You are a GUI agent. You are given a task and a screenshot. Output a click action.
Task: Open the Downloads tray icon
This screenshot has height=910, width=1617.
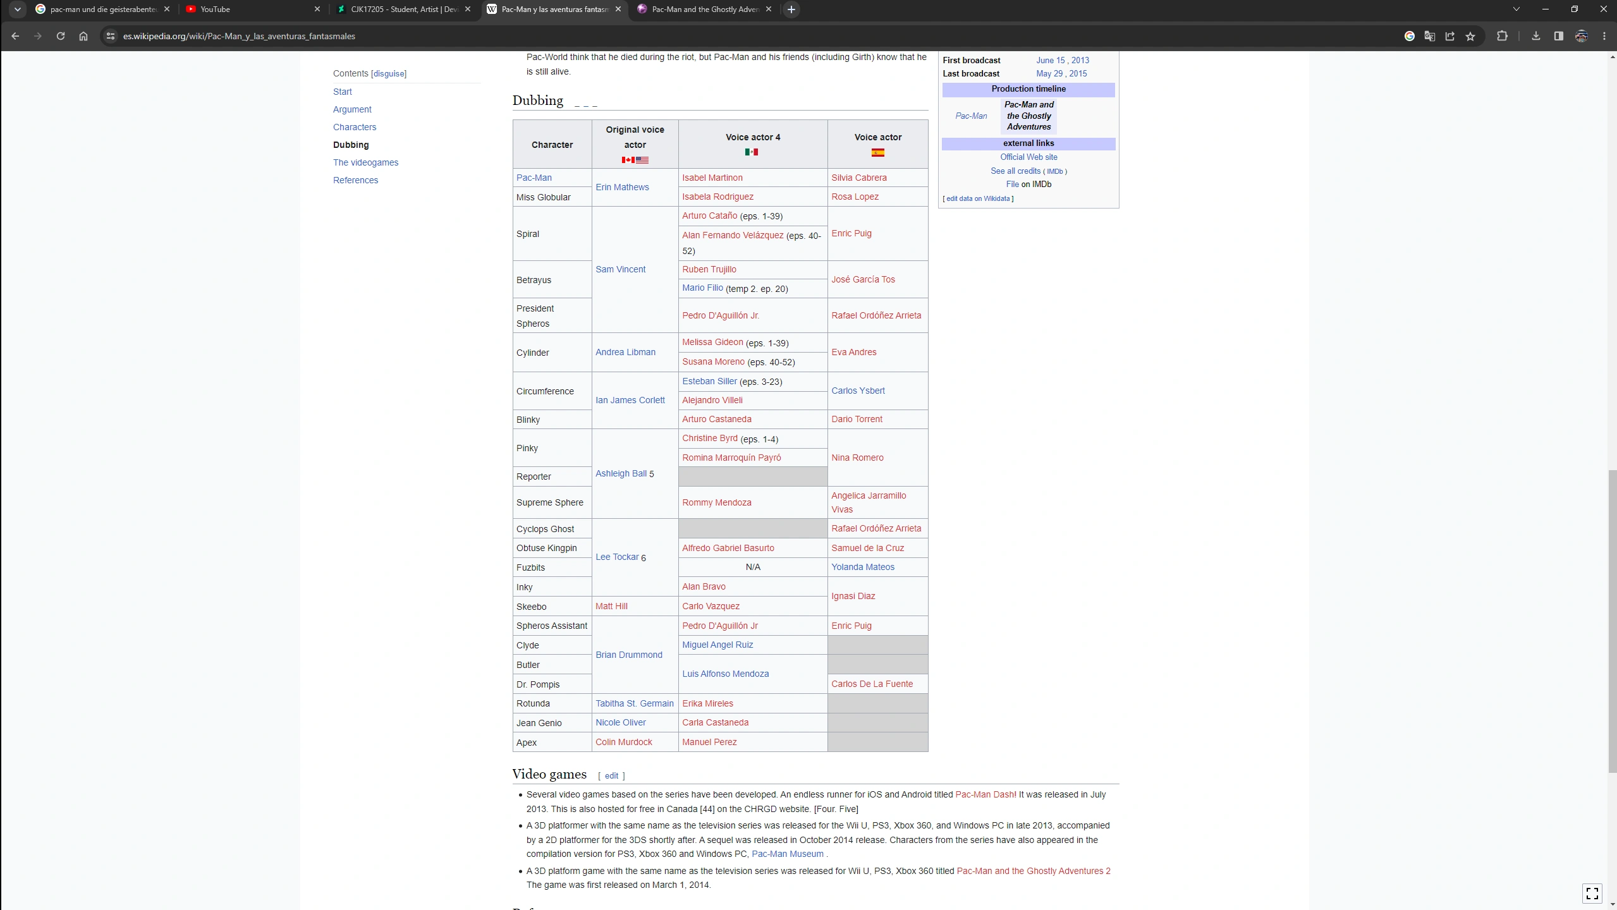(1535, 36)
